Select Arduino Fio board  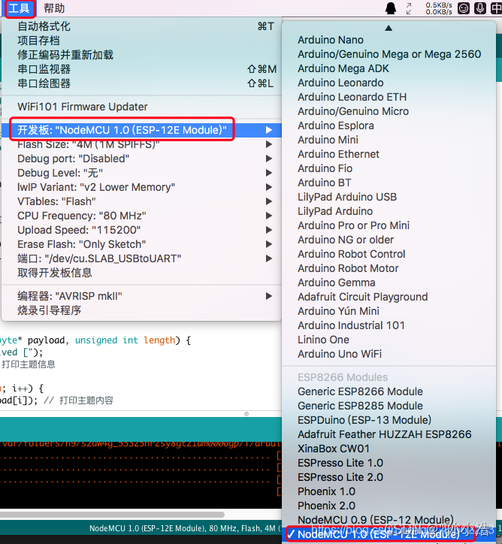tap(389, 168)
